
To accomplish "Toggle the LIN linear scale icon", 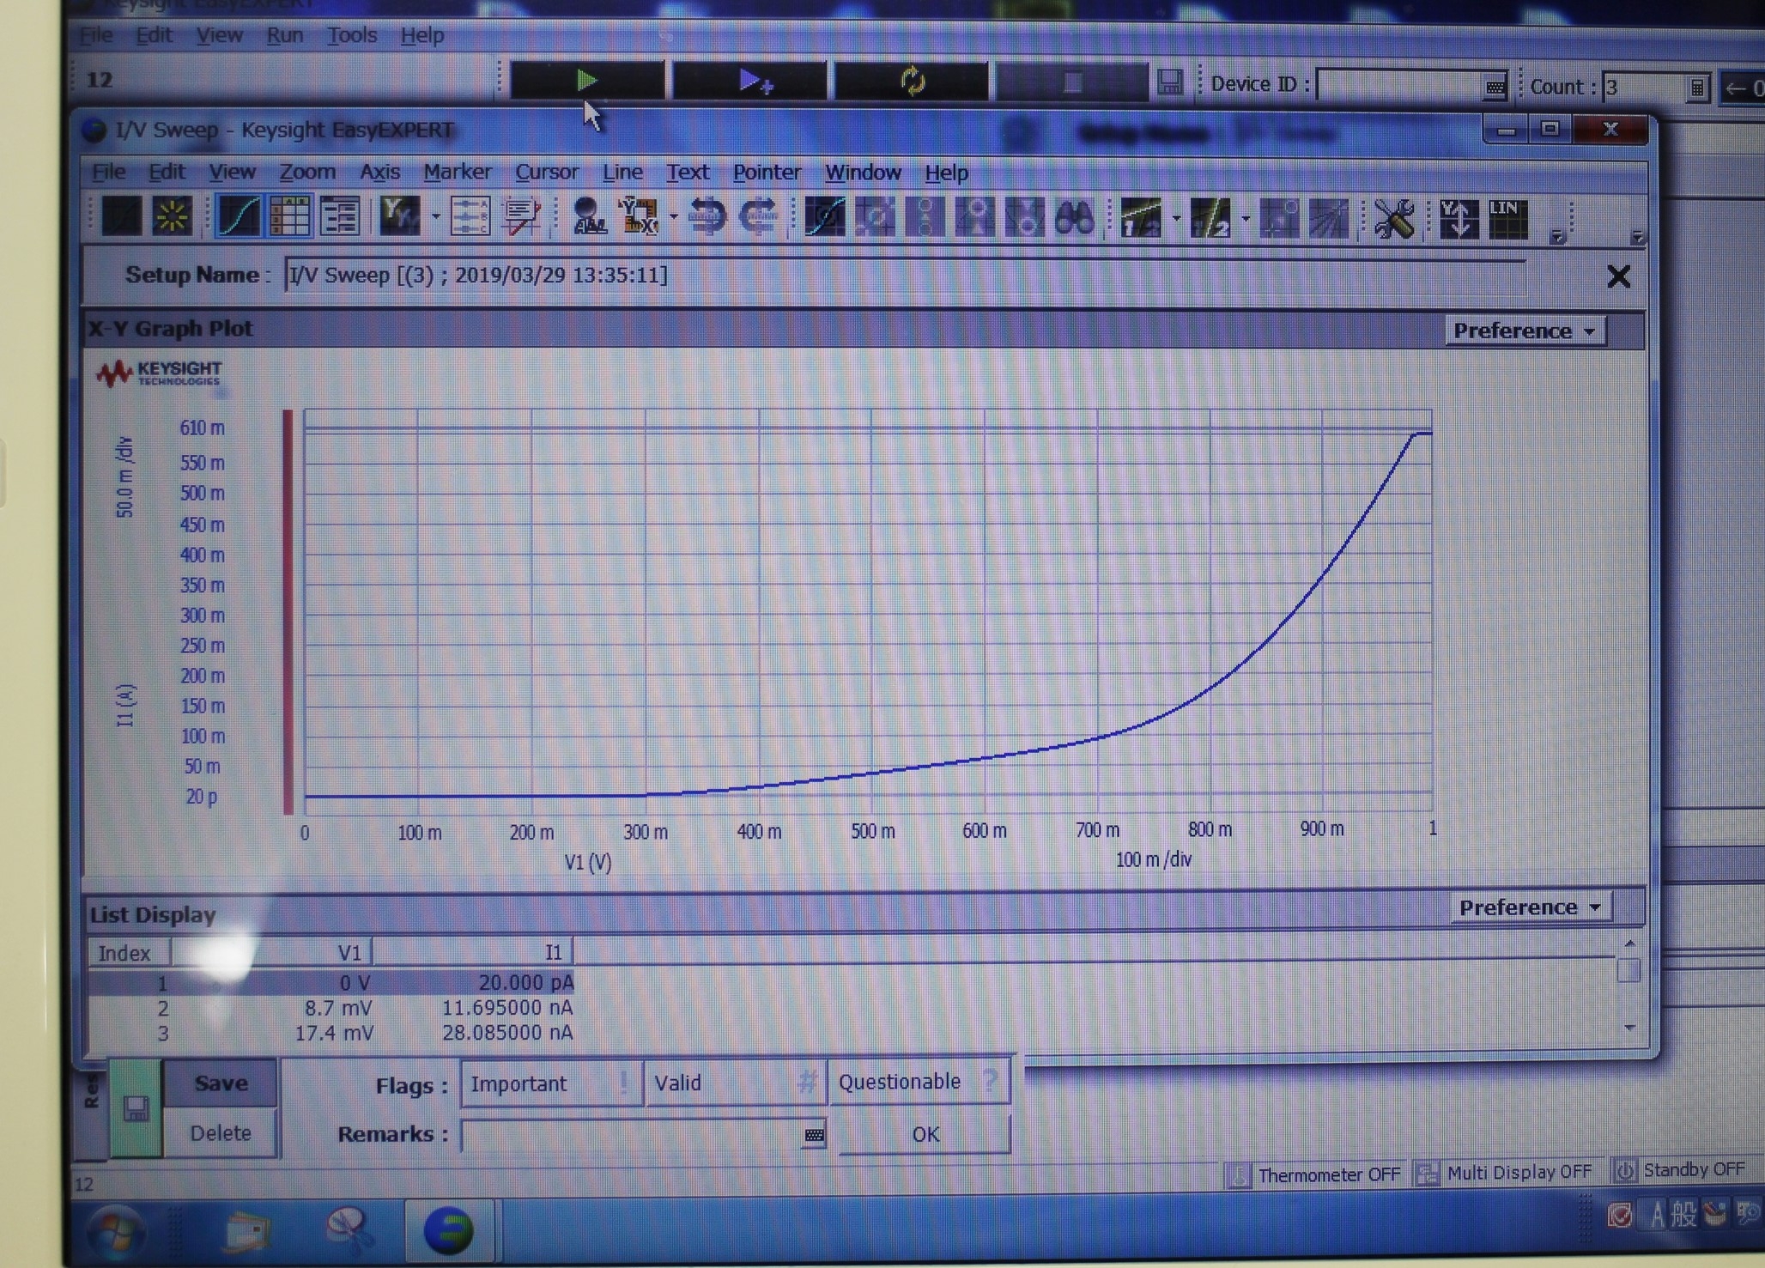I will [1507, 219].
